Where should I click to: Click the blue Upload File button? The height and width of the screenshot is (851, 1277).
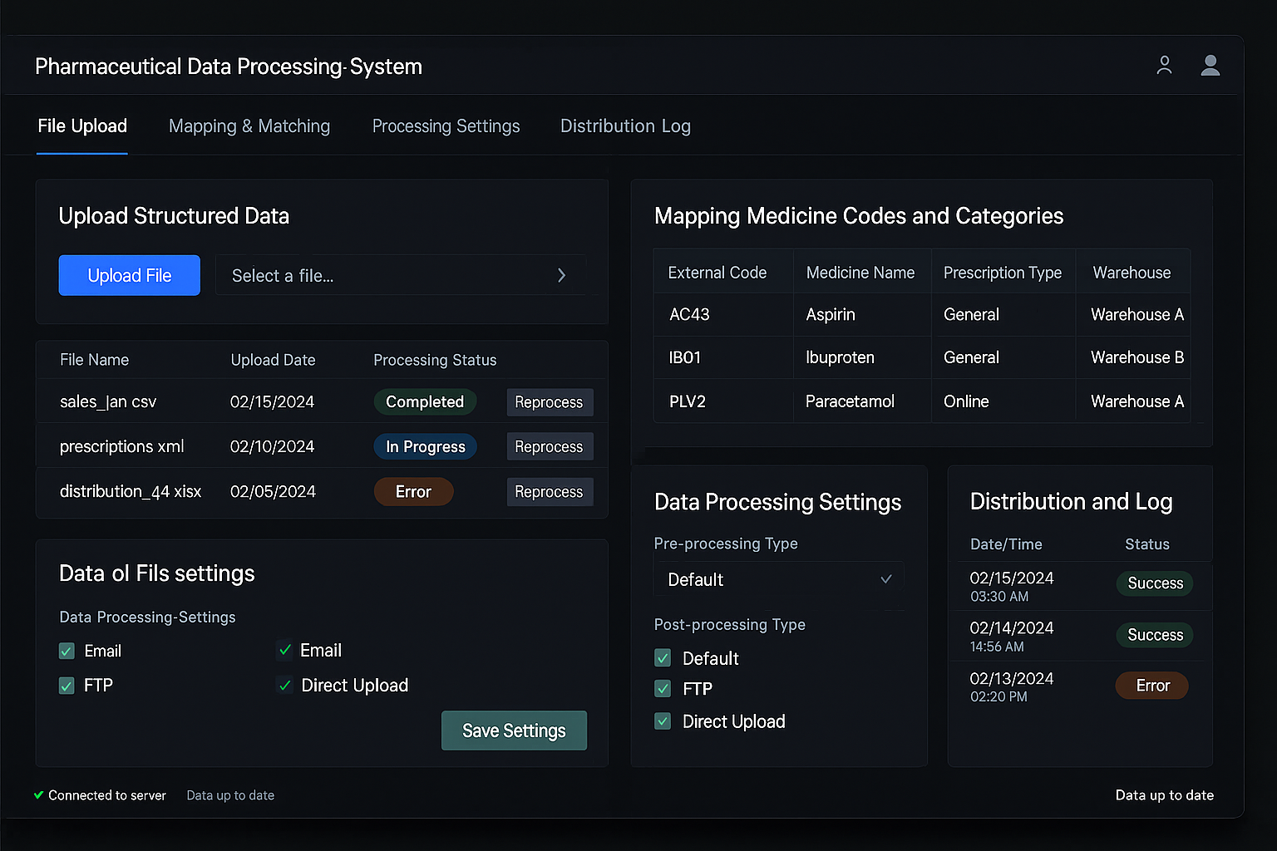(x=130, y=275)
